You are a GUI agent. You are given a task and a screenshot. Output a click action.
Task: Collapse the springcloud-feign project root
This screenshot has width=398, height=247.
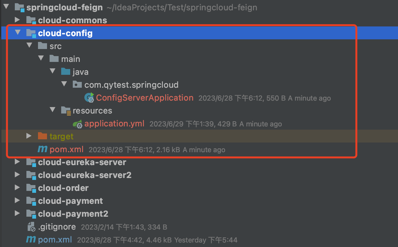click(5, 7)
